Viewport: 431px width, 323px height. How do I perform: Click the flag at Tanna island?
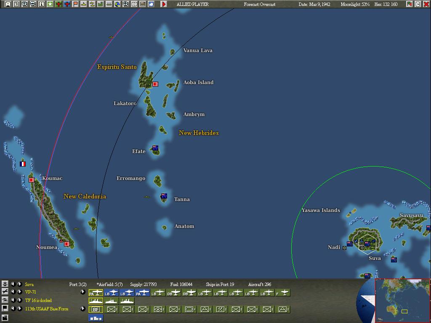click(164, 196)
